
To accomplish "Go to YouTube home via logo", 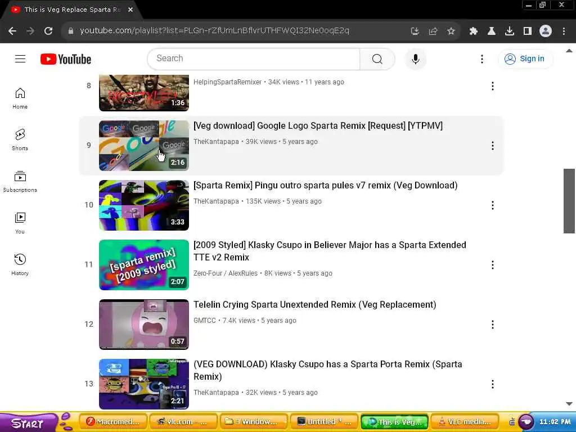I will click(x=66, y=59).
